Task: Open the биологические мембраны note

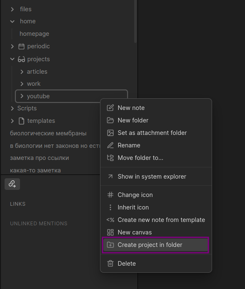Action: pos(48,133)
